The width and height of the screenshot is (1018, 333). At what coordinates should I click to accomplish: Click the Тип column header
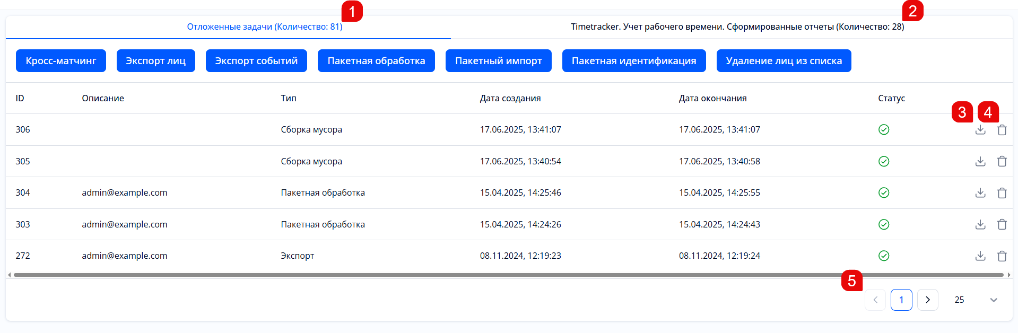289,98
